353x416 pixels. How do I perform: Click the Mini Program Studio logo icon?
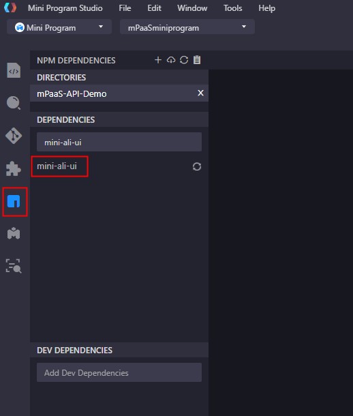click(x=10, y=8)
